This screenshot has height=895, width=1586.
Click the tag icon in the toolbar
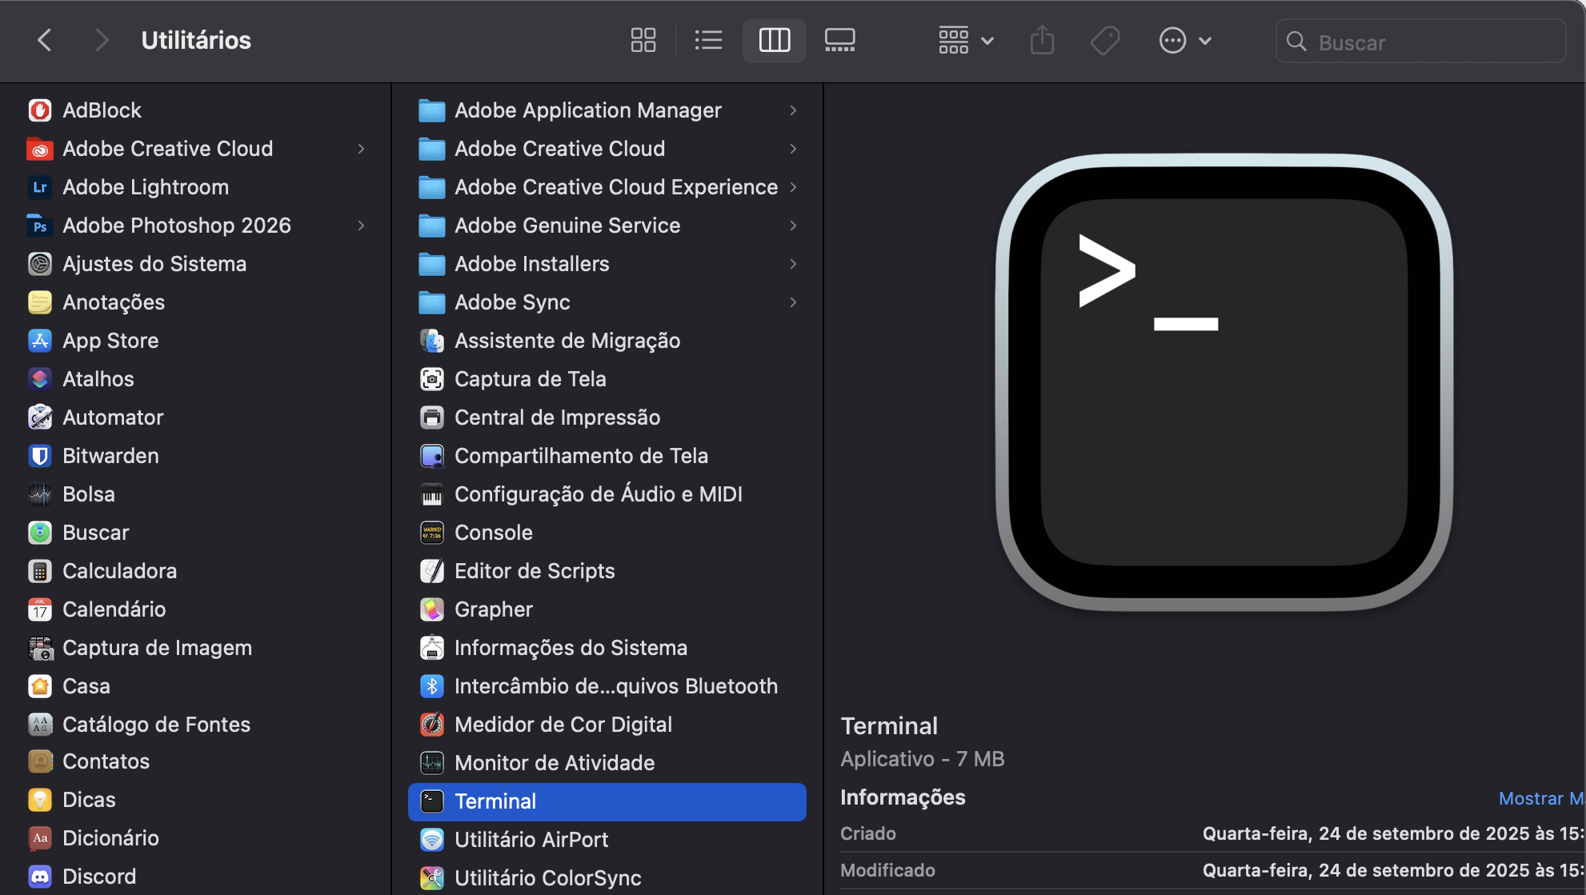point(1104,40)
